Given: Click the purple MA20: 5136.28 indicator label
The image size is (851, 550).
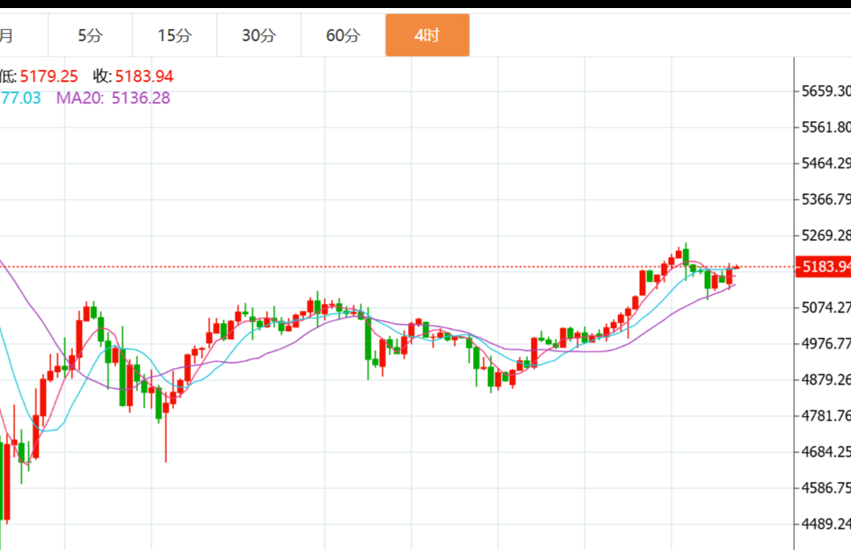Looking at the screenshot, I should 112,98.
